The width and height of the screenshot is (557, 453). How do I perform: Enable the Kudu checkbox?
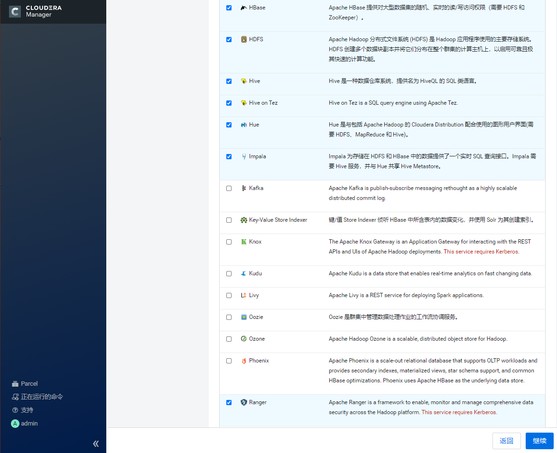pos(229,273)
